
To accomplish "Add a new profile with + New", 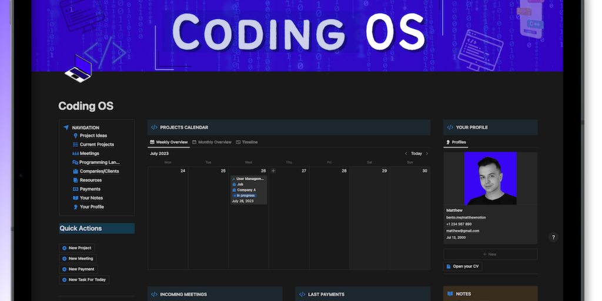I will [490, 255].
